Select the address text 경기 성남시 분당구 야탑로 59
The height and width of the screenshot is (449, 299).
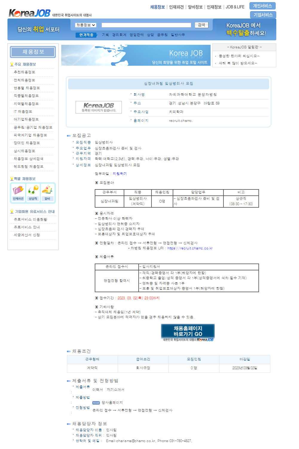coord(194,103)
